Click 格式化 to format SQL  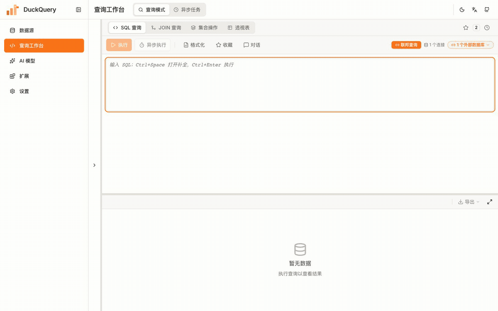[194, 45]
